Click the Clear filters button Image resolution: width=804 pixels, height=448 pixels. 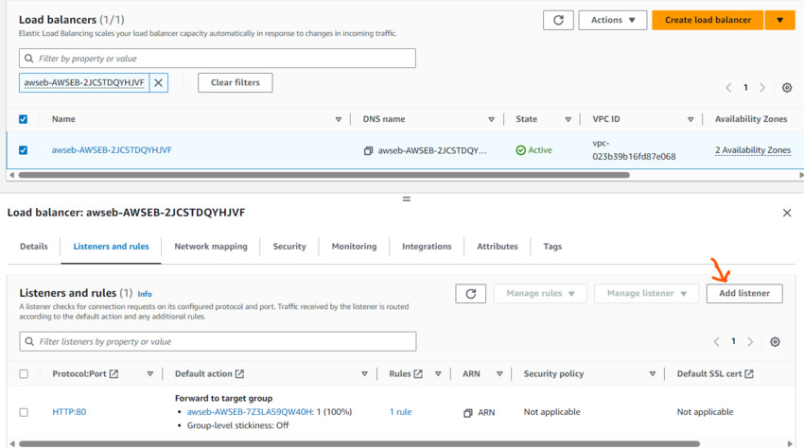coord(236,82)
